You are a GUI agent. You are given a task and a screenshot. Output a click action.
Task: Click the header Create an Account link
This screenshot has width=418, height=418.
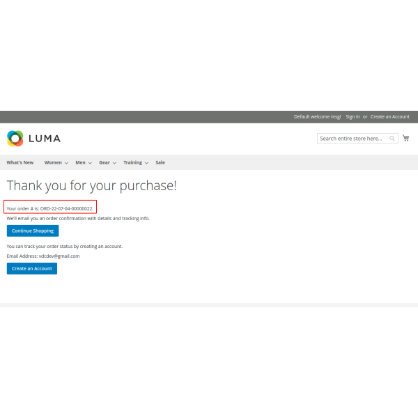point(389,116)
